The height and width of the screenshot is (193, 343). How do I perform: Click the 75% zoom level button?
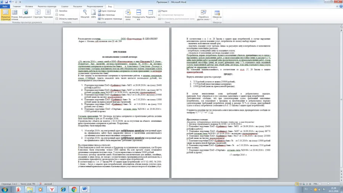[x=315, y=184]
